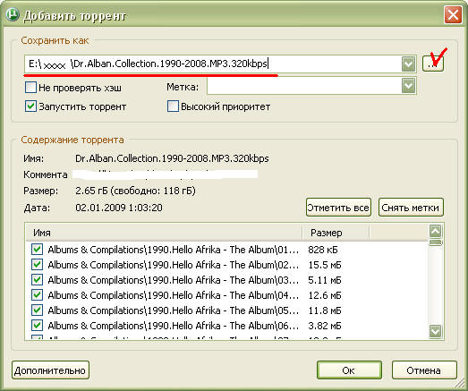This screenshot has width=468, height=391.
Task: Click the 12.6 мБ size cell
Action: 325,295
